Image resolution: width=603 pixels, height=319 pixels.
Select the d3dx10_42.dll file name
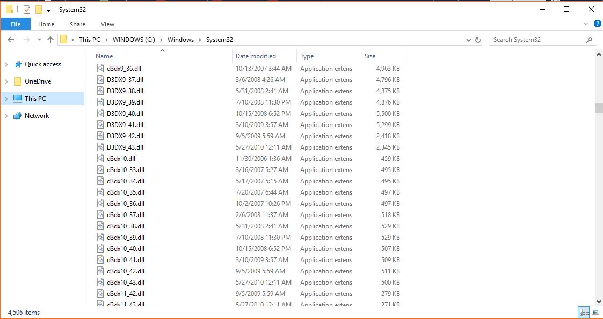tap(125, 271)
